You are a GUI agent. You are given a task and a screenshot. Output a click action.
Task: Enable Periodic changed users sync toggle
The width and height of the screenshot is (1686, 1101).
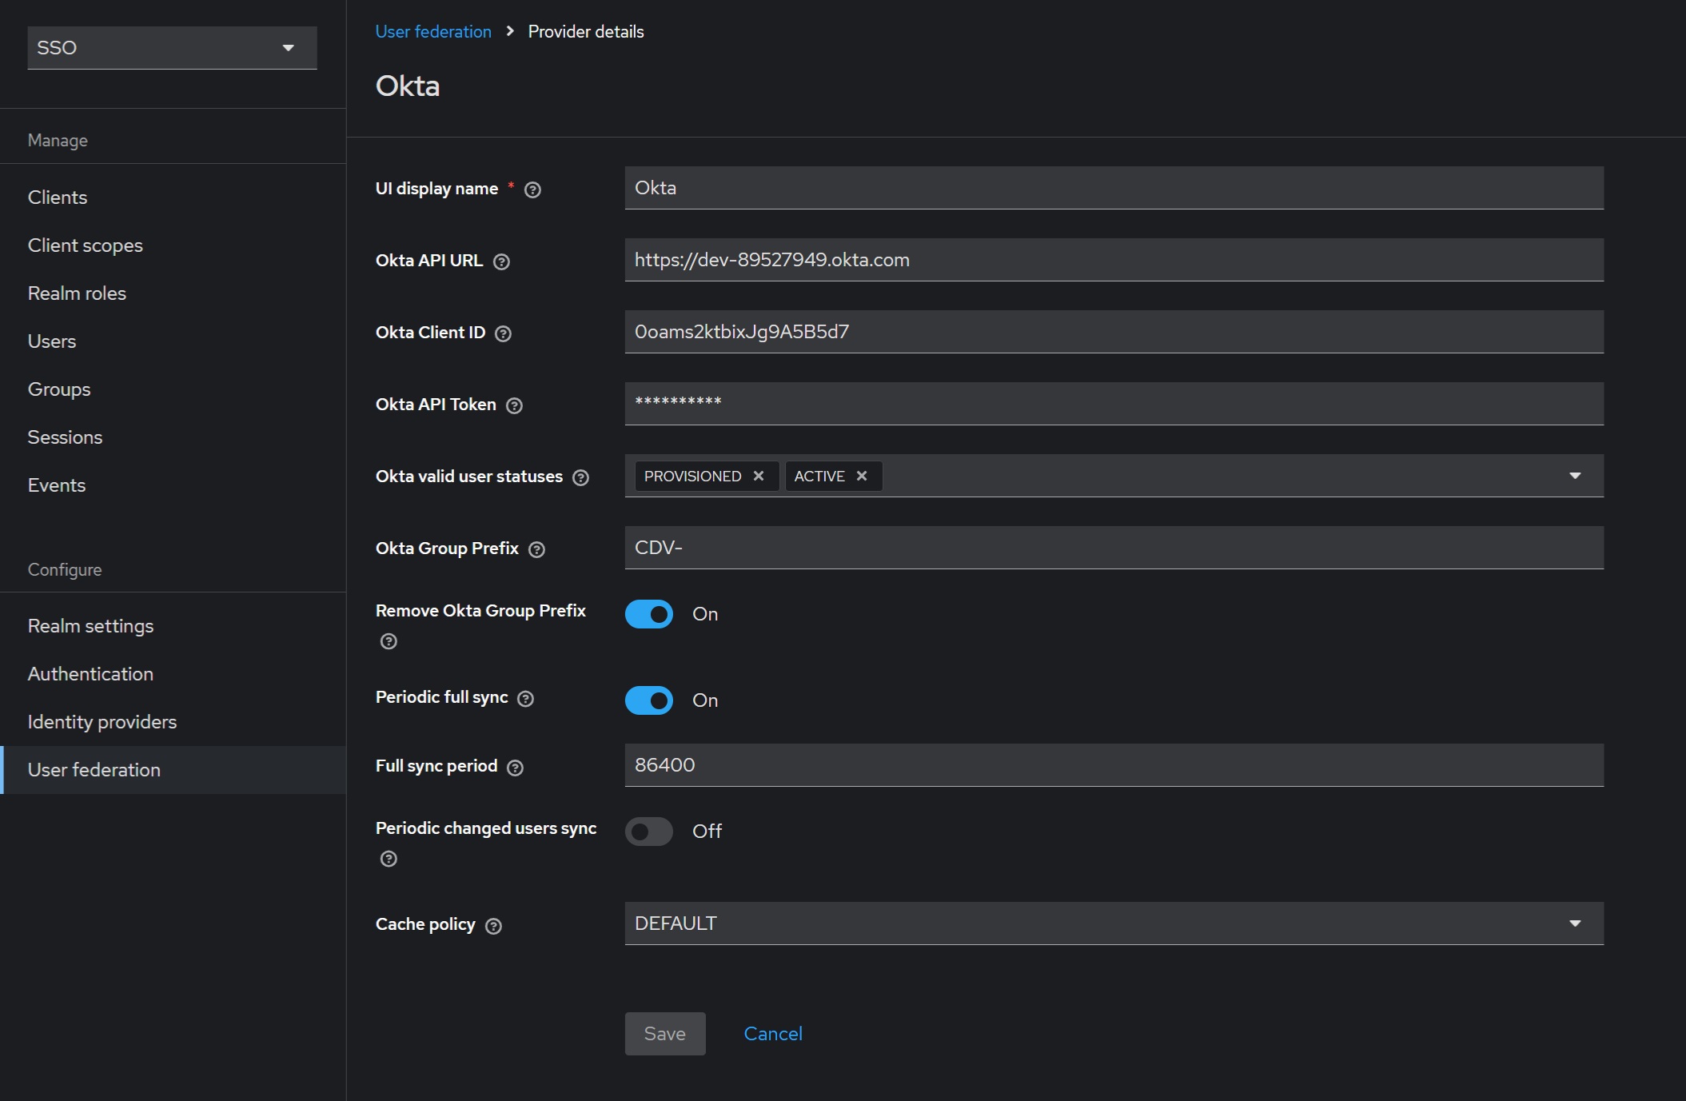point(649,832)
